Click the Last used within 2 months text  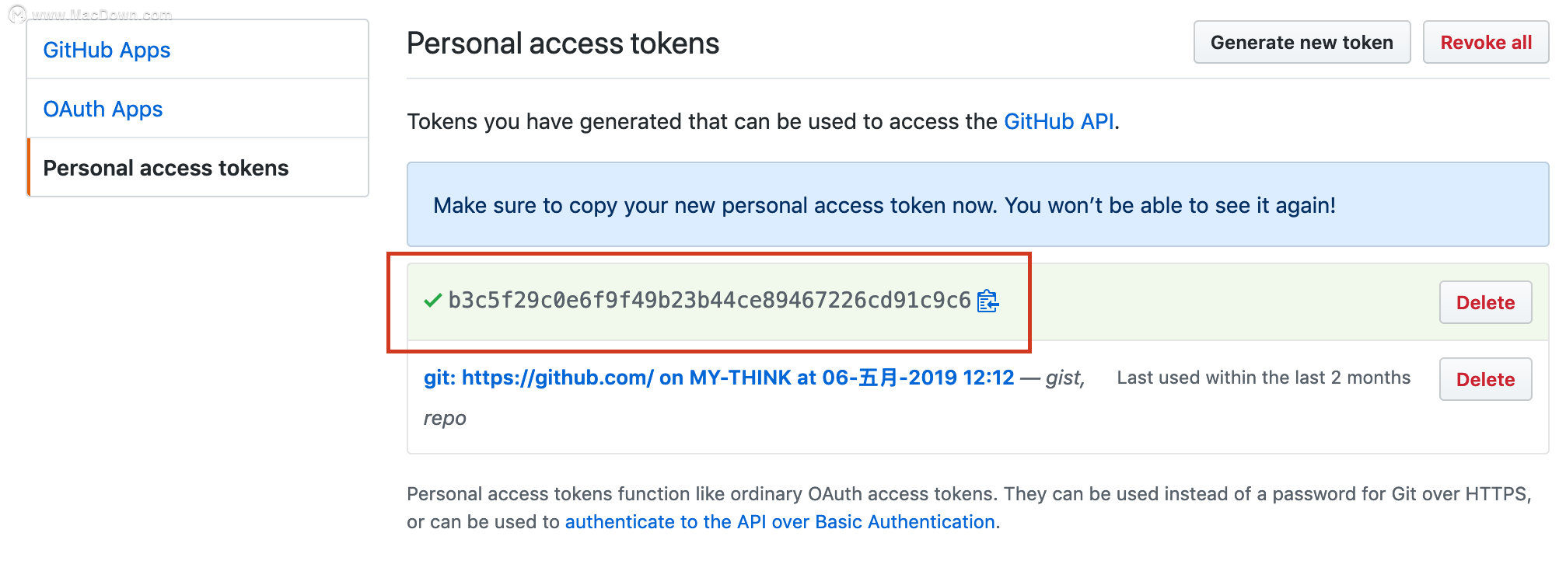point(1264,378)
